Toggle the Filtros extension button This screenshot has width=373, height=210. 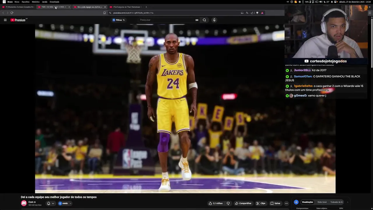tap(119, 20)
